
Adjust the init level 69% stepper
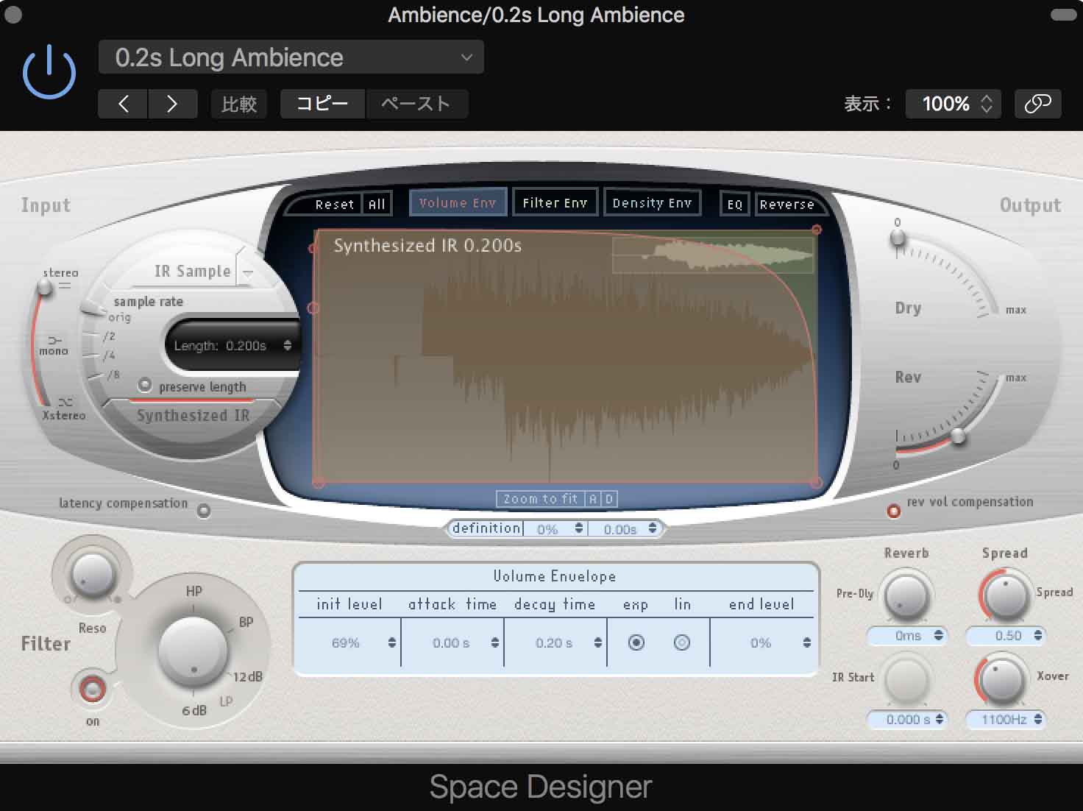pyautogui.click(x=391, y=642)
